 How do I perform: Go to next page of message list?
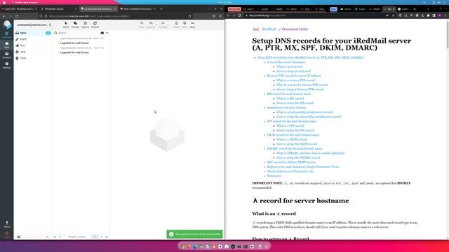(x=101, y=237)
